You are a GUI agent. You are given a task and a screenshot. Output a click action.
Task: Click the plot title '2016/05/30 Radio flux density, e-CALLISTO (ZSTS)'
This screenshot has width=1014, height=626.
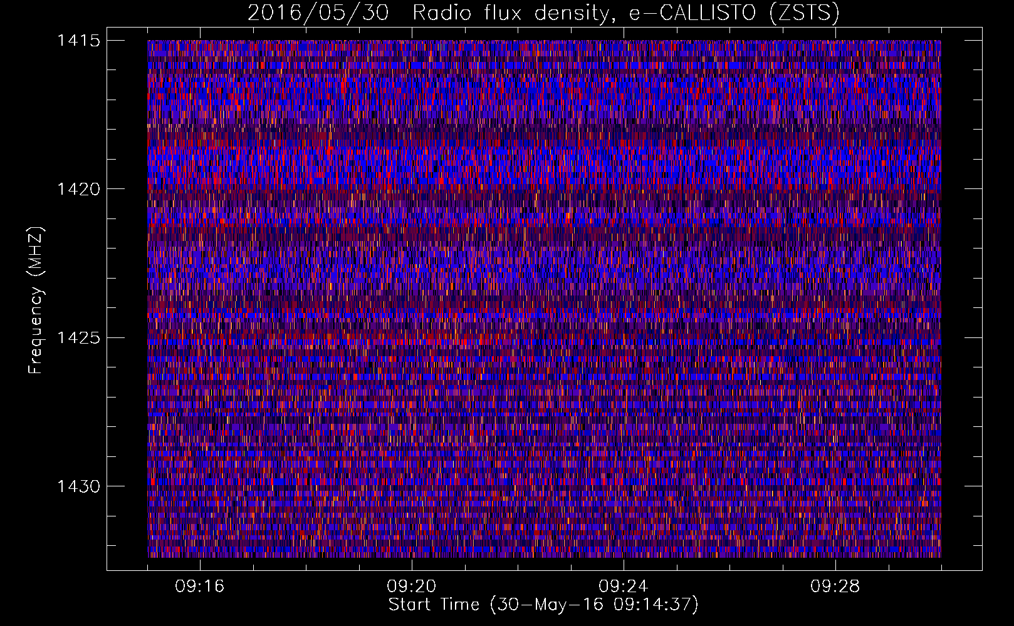click(x=543, y=13)
